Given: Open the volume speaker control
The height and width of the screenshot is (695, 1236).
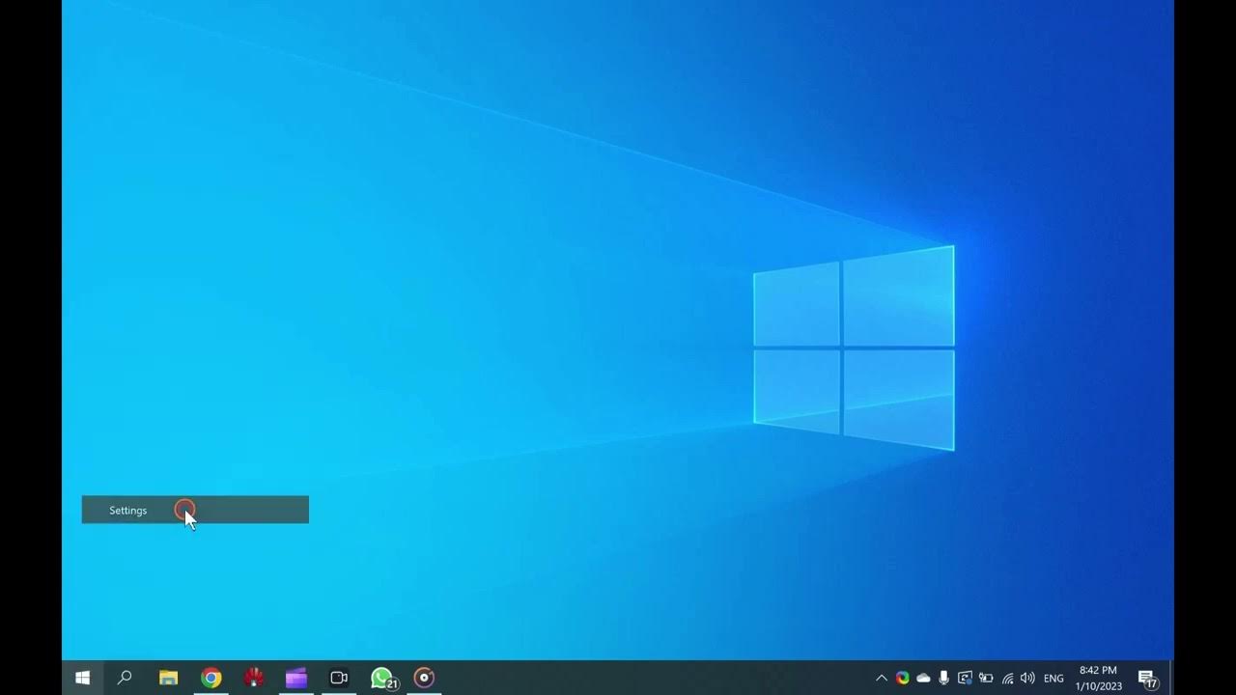Looking at the screenshot, I should [1027, 679].
